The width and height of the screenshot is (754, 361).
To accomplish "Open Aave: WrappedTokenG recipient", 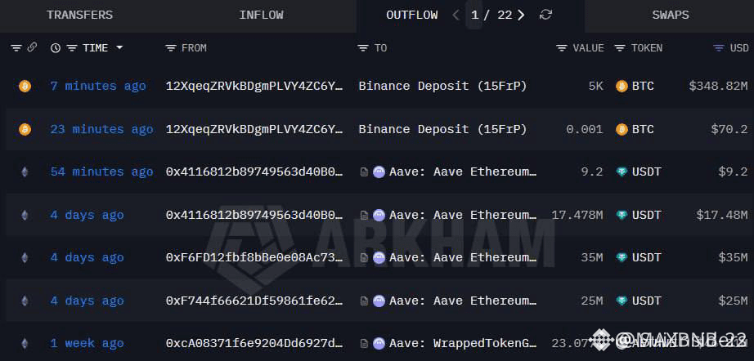I will coord(463,343).
